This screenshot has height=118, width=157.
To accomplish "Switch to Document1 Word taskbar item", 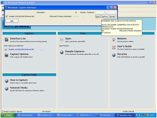I will point(46,115).
